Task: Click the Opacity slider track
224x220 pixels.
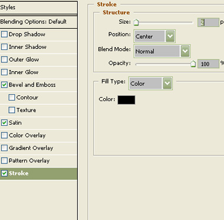Action: 164,64
